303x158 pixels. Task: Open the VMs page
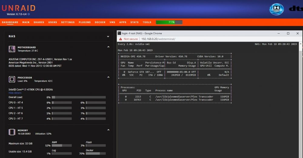[x=112, y=22]
